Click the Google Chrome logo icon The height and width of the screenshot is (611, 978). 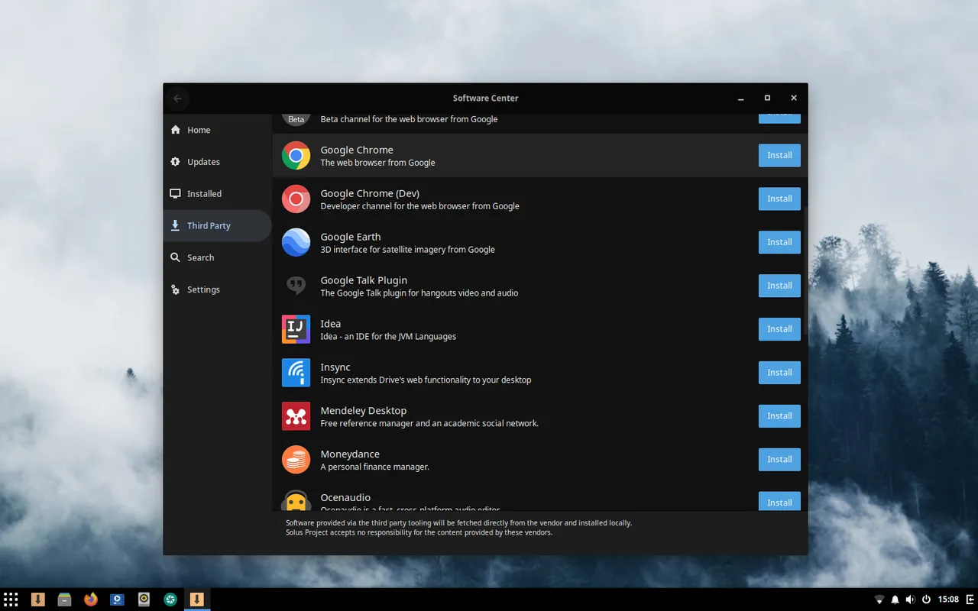click(296, 155)
